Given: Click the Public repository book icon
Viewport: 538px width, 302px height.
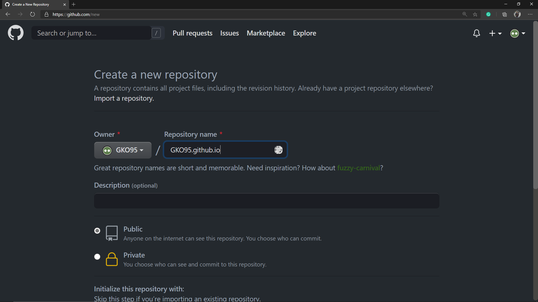Looking at the screenshot, I should [x=112, y=233].
